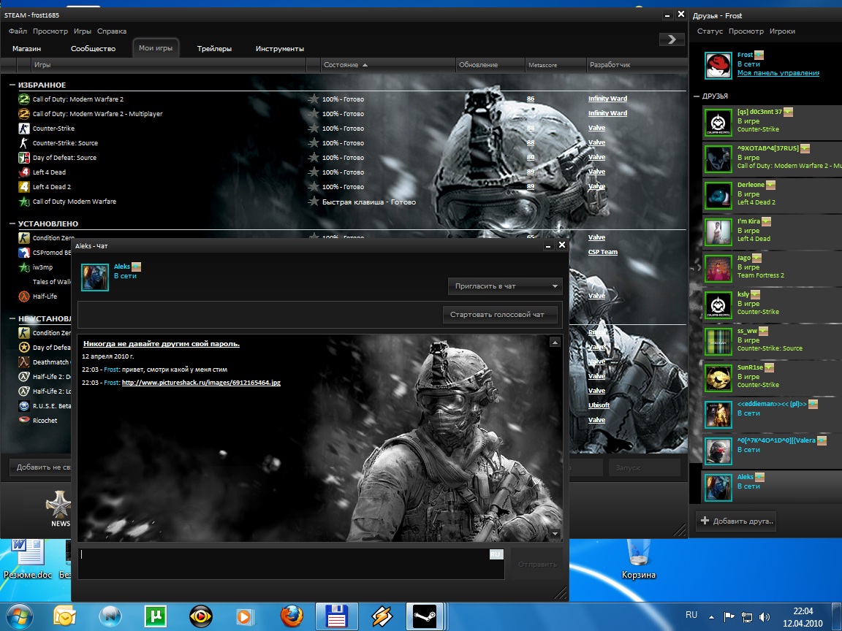Click the chat message input field
The image size is (842, 631).
point(290,563)
